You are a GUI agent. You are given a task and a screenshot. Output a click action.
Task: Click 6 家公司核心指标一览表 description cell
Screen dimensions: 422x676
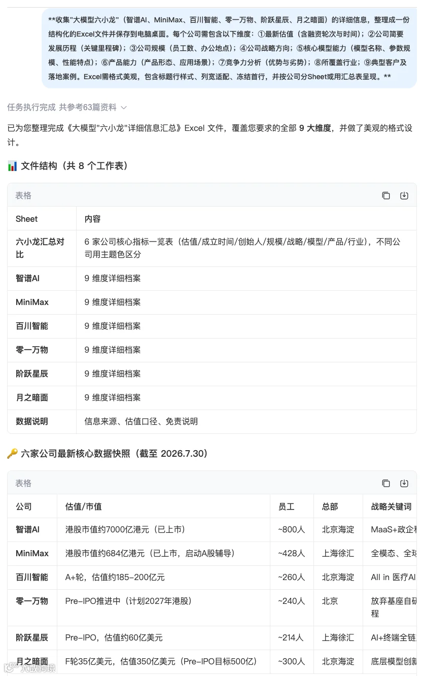tap(247, 248)
